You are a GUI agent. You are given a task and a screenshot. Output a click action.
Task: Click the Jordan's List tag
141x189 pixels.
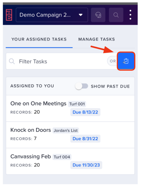pyautogui.click(x=66, y=130)
